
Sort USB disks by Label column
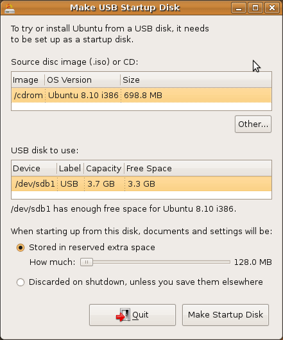point(71,169)
